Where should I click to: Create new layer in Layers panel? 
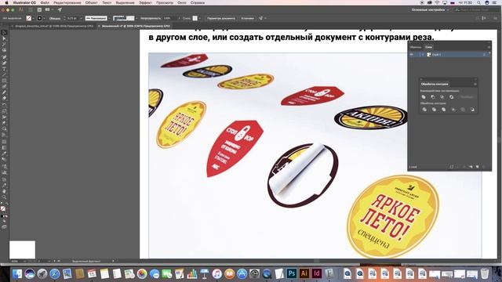[478, 167]
